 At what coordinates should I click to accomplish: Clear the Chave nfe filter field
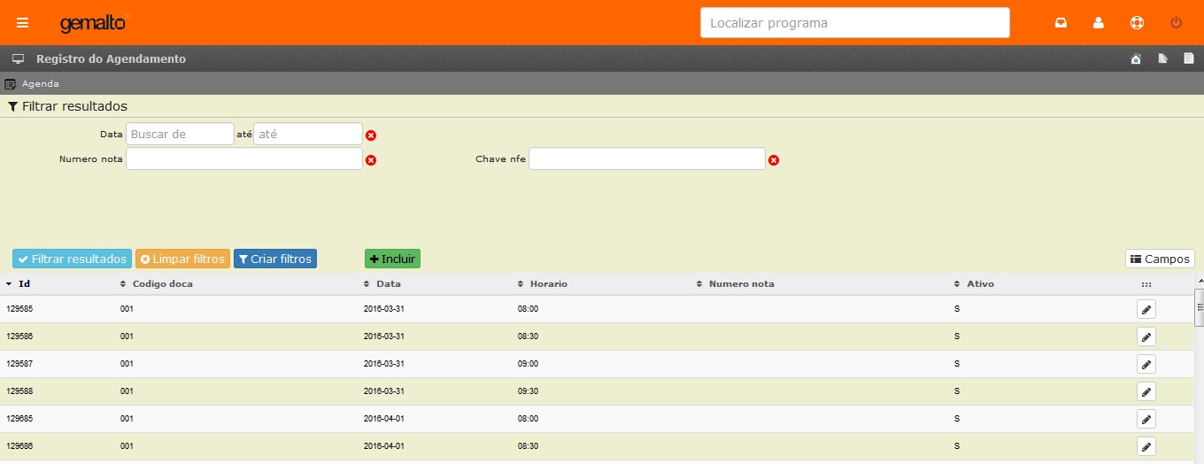(x=774, y=160)
